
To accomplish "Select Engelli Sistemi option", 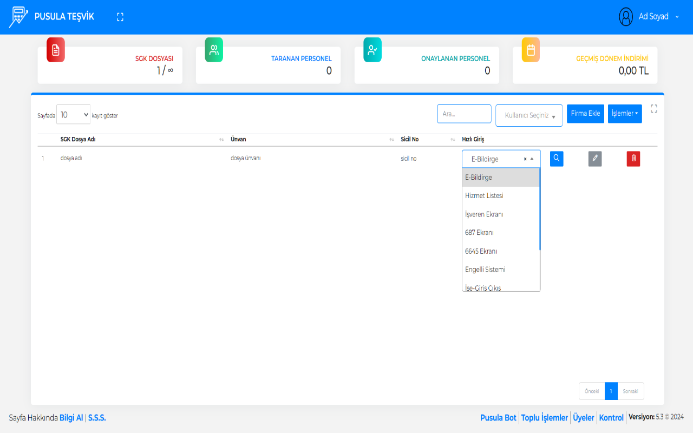I will (501, 270).
